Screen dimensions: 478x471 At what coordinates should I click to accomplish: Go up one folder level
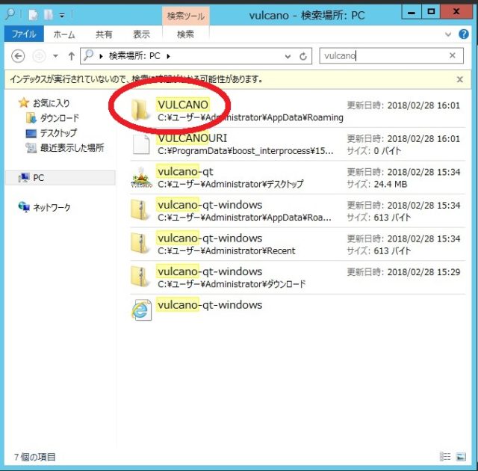click(72, 56)
